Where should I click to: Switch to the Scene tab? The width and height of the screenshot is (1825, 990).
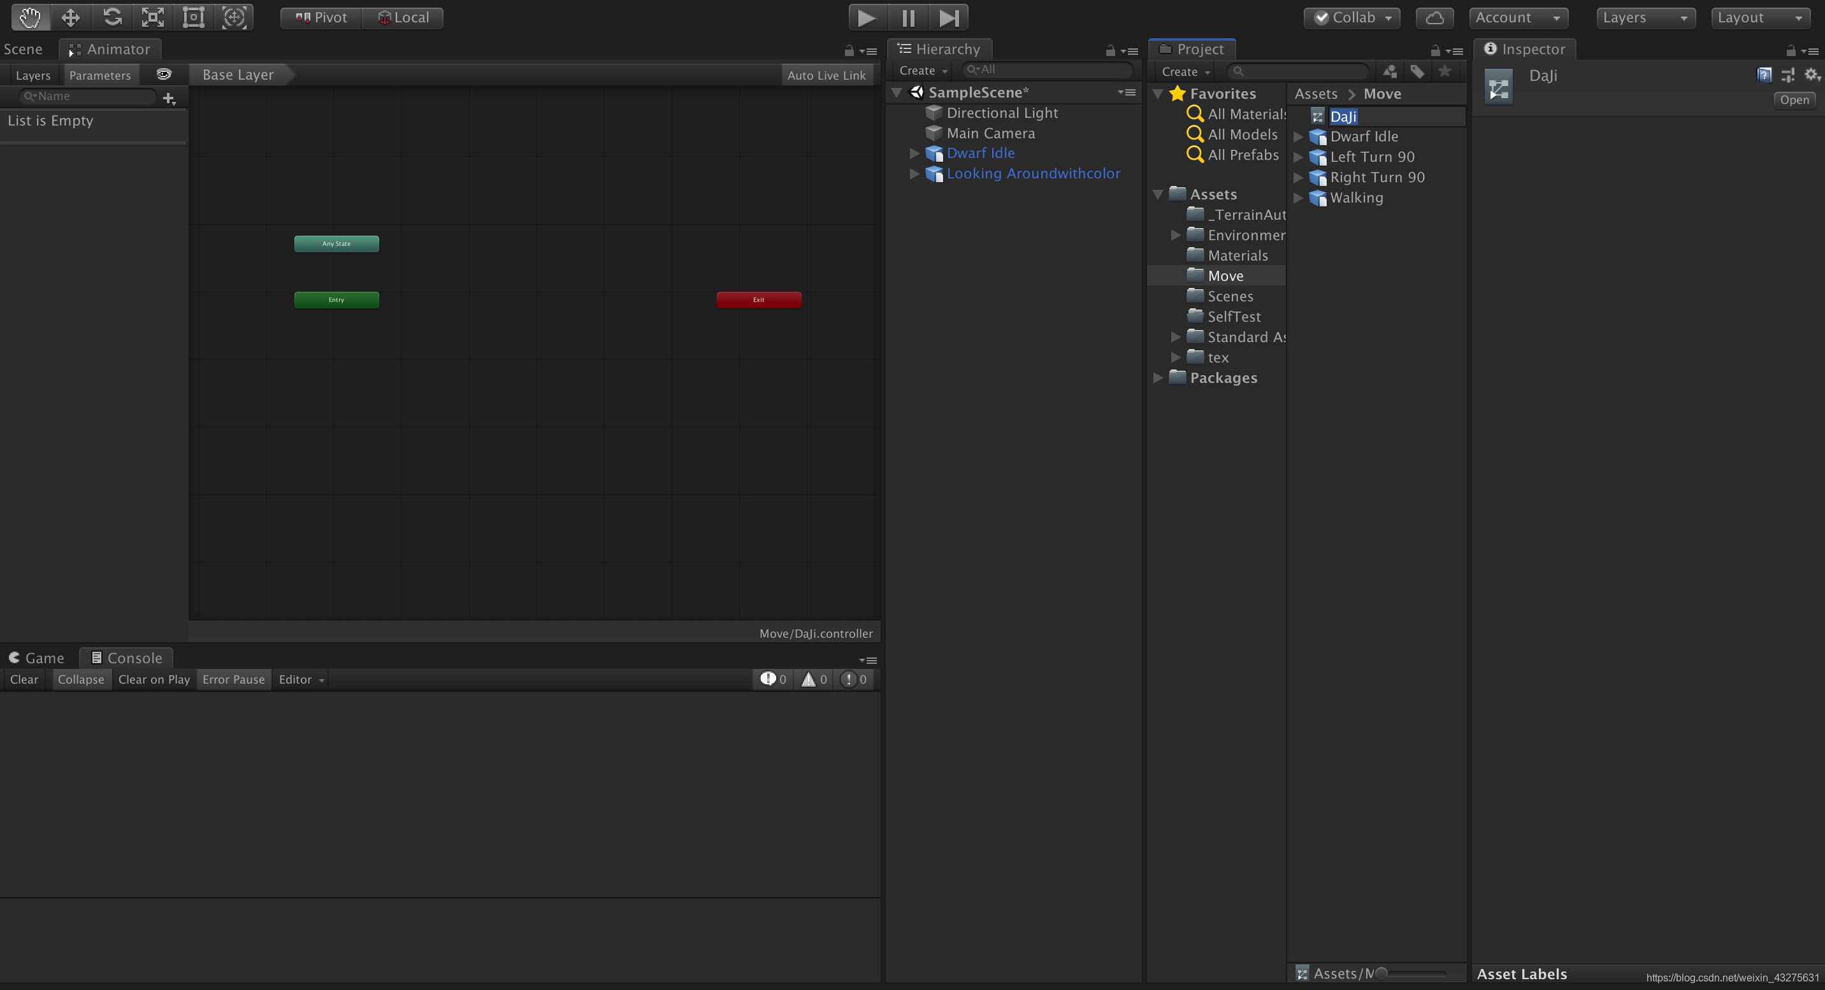pyautogui.click(x=24, y=49)
